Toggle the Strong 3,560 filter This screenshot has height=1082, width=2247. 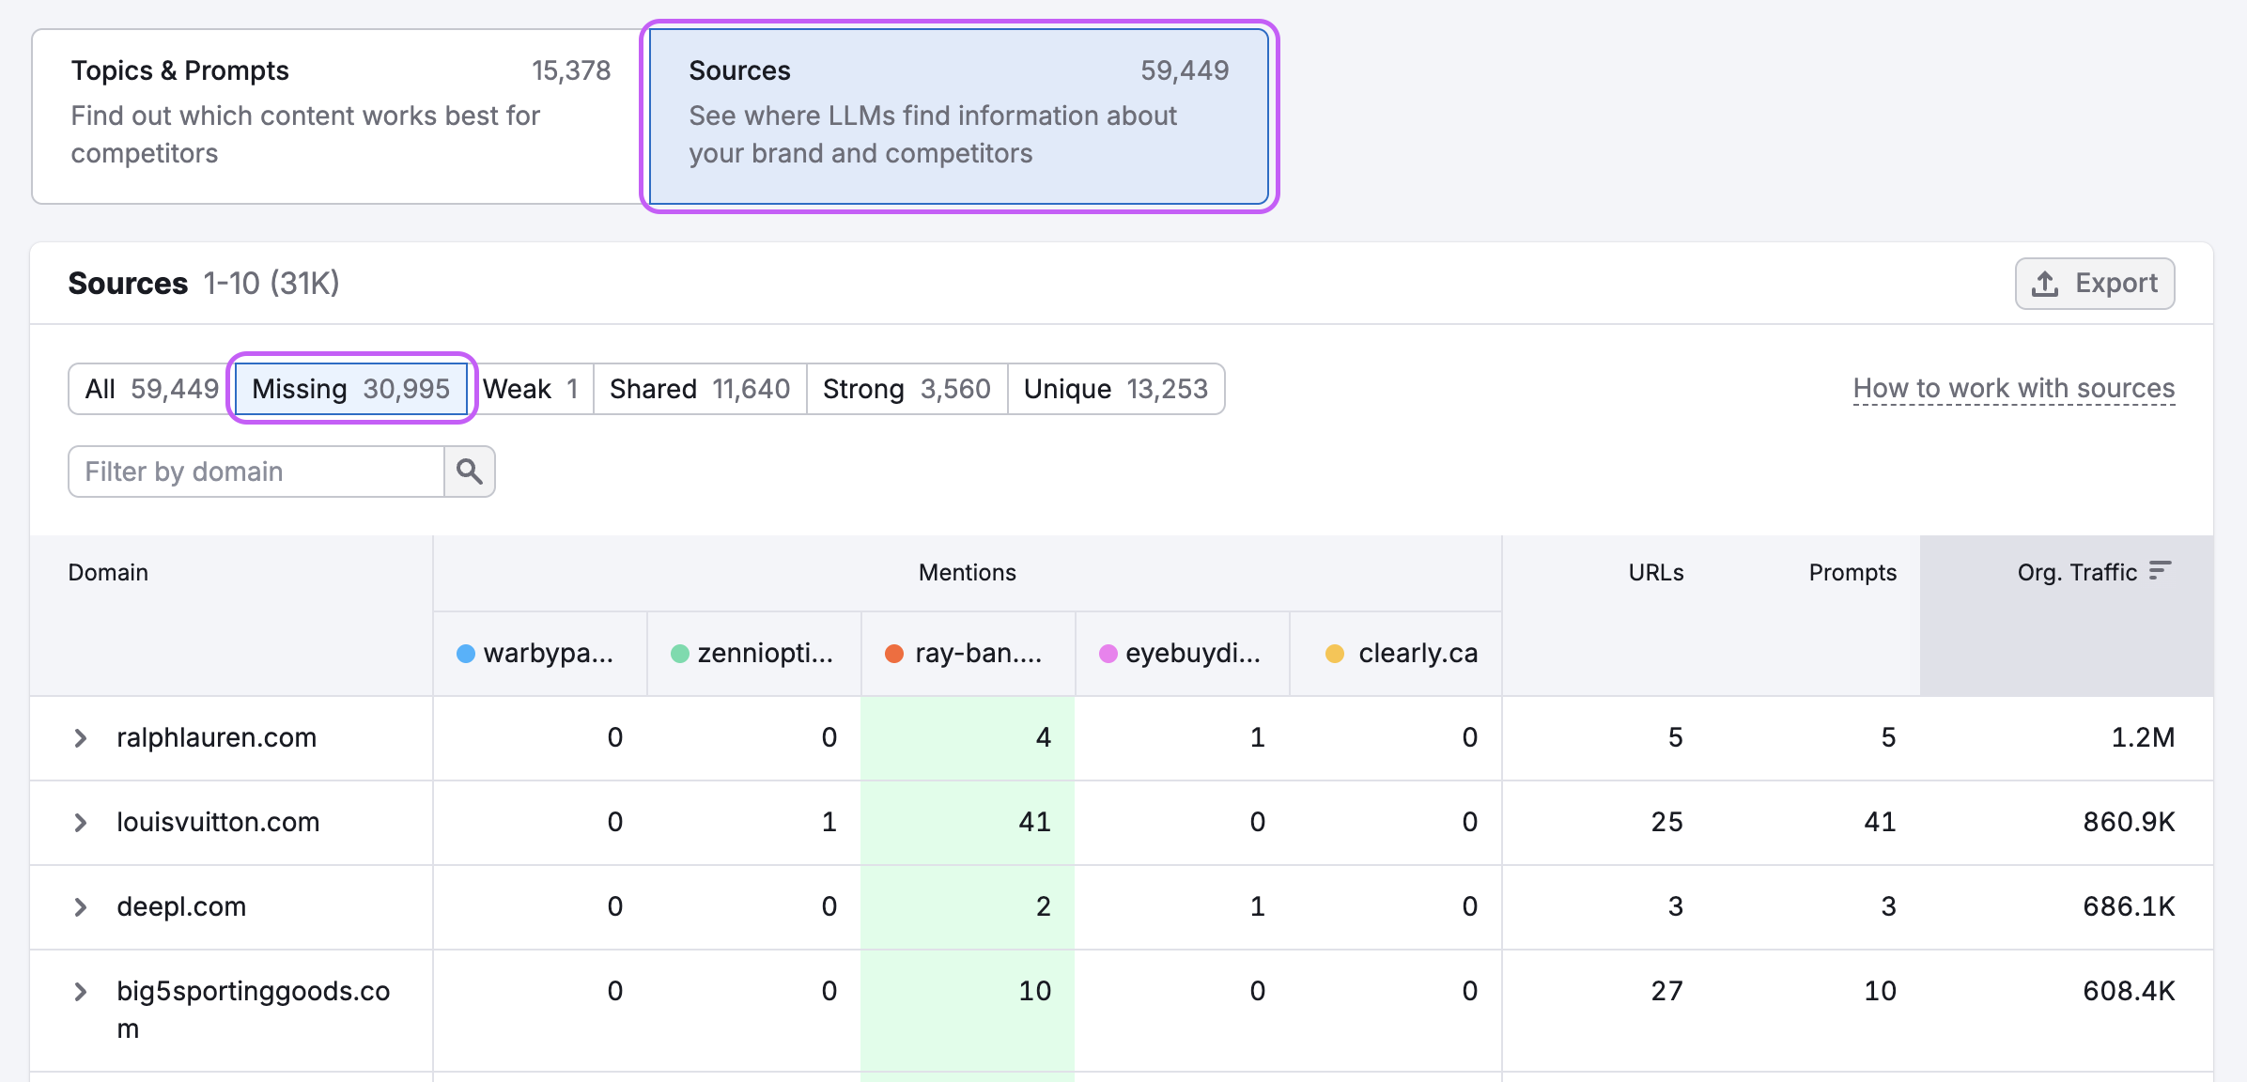coord(906,388)
